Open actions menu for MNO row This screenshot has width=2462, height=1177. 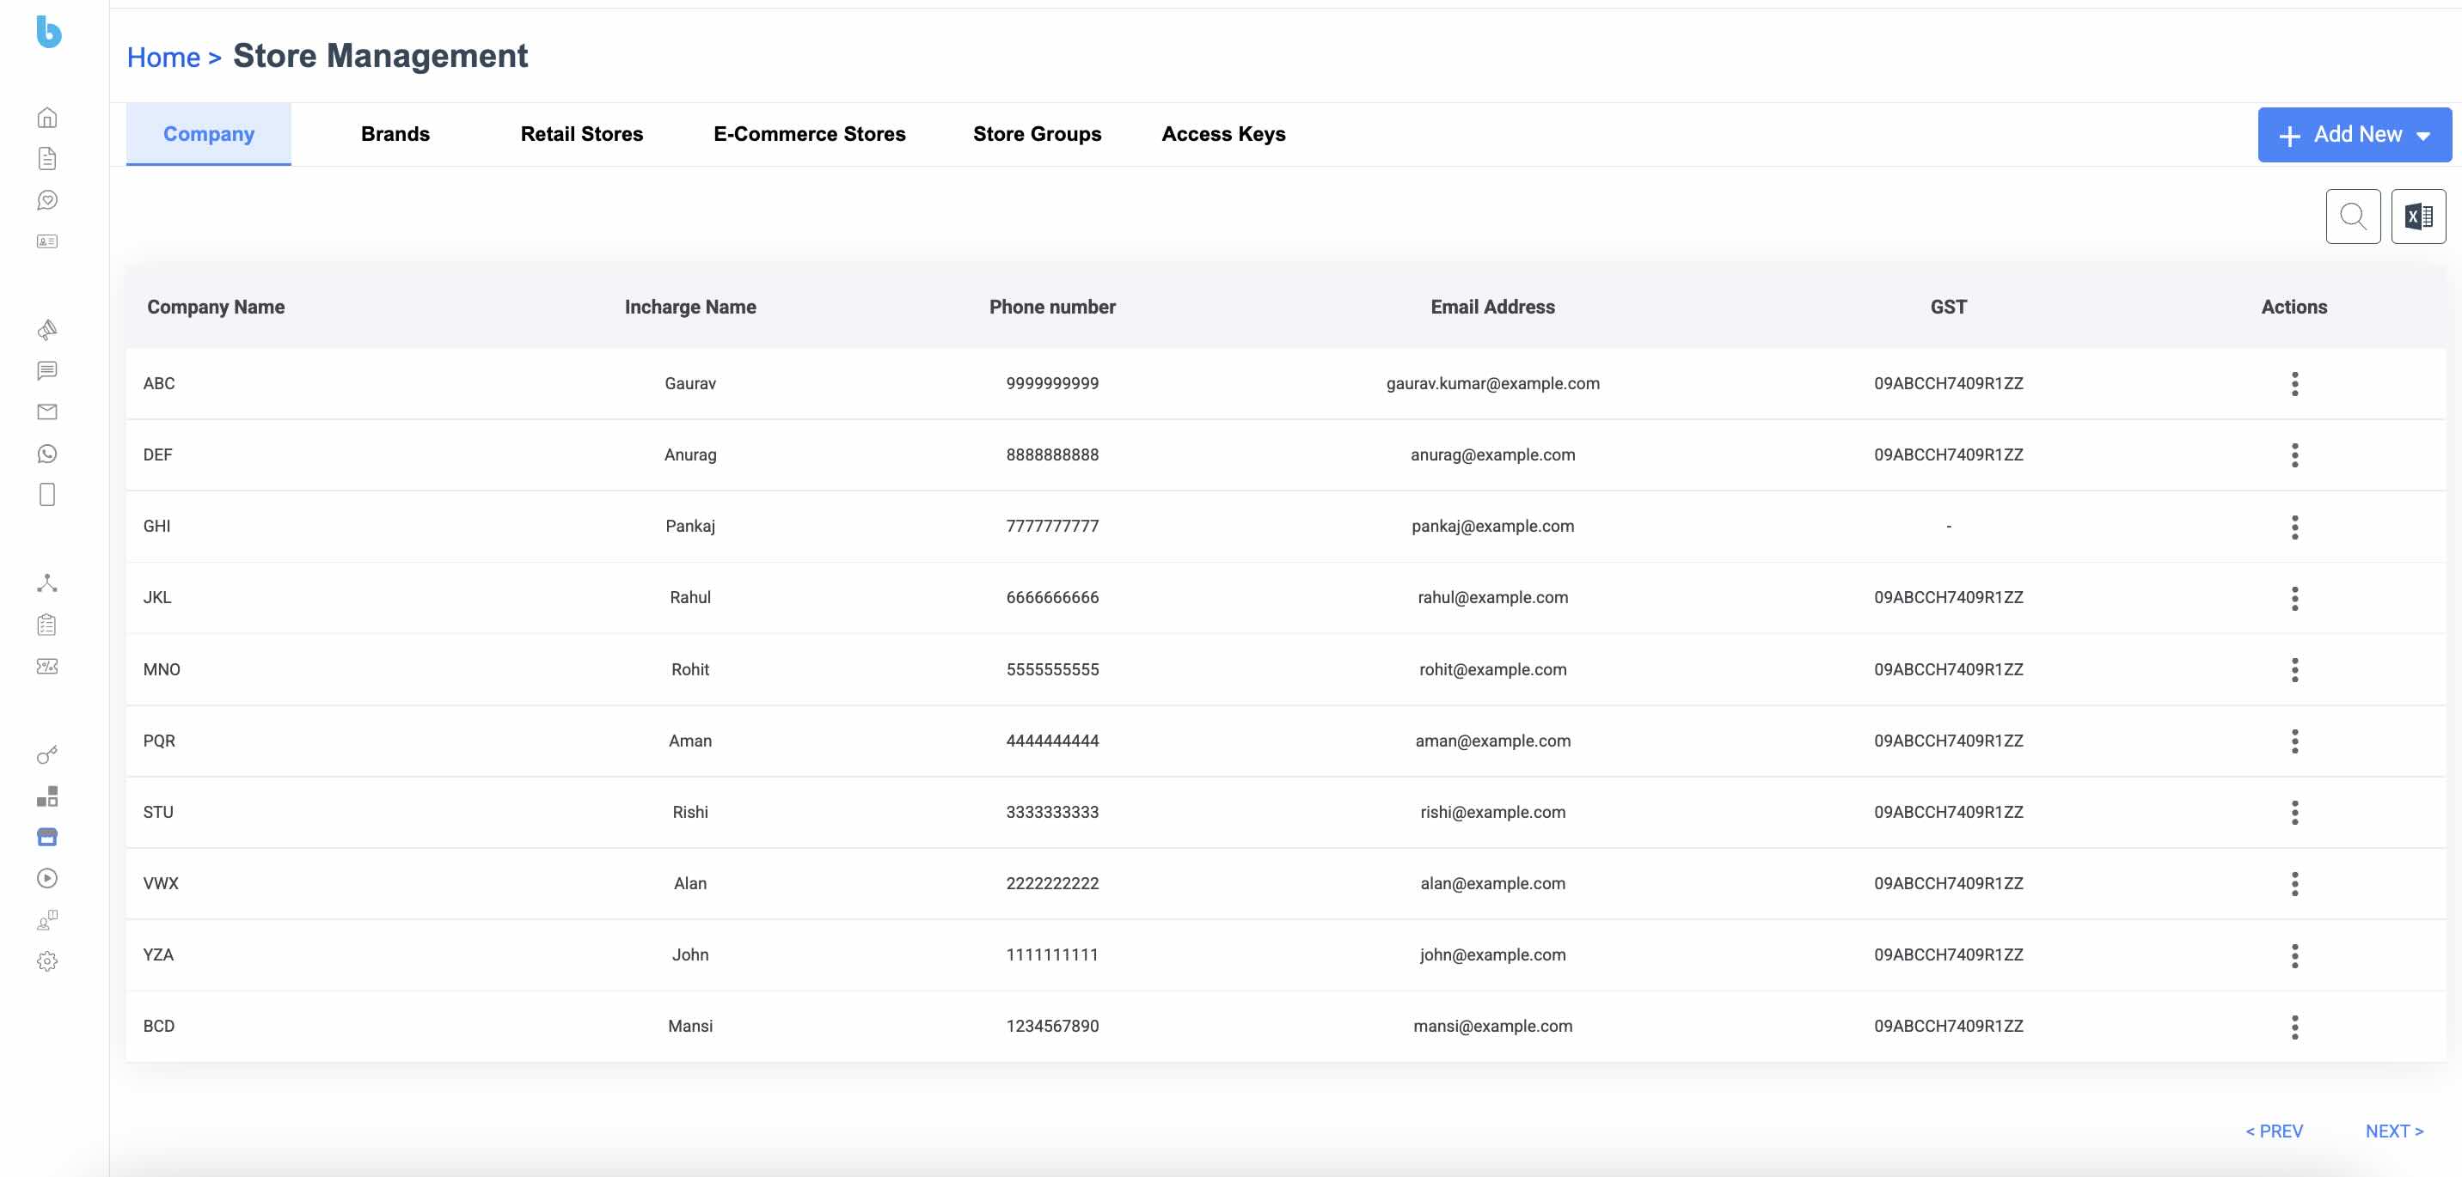pos(2294,670)
